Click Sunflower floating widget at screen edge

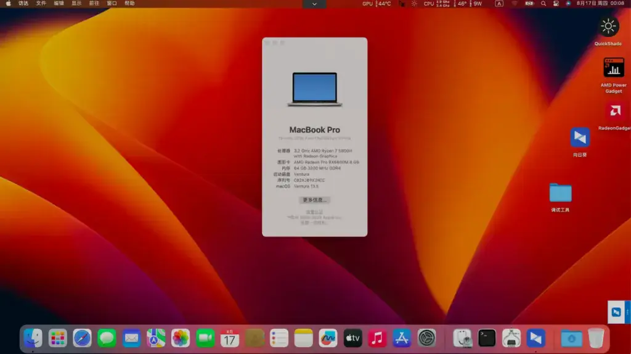(619, 312)
